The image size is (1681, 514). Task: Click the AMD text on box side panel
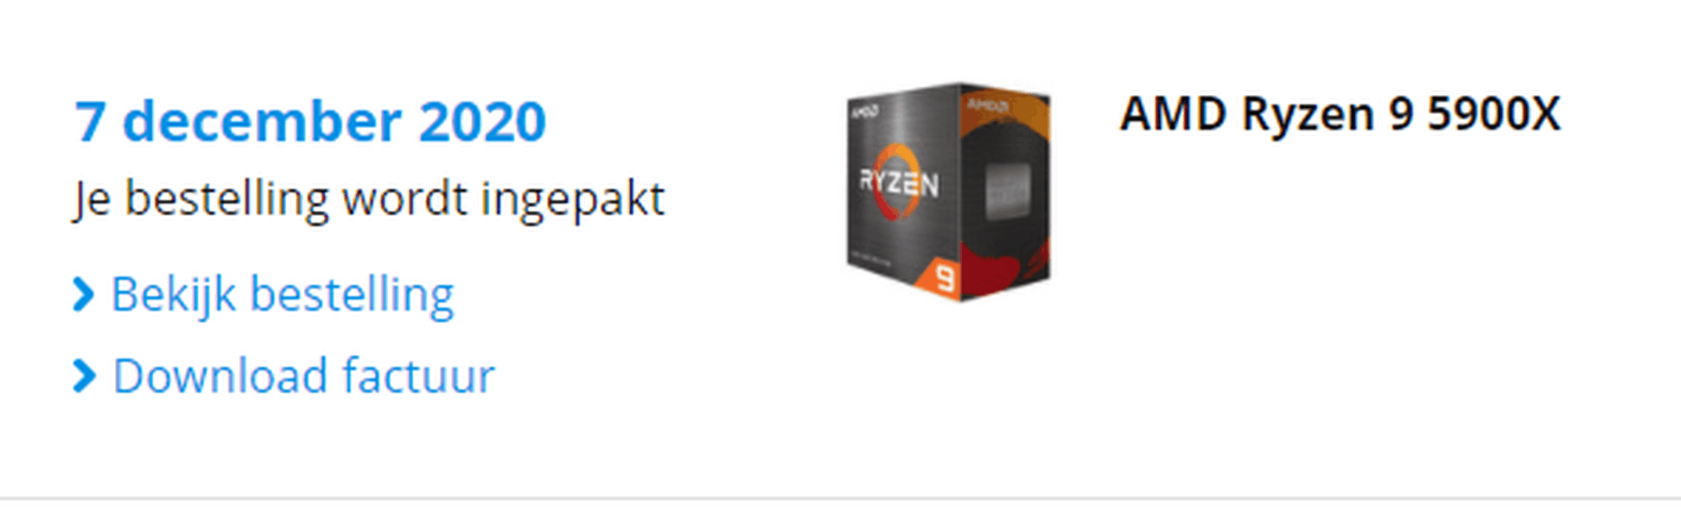click(x=988, y=105)
